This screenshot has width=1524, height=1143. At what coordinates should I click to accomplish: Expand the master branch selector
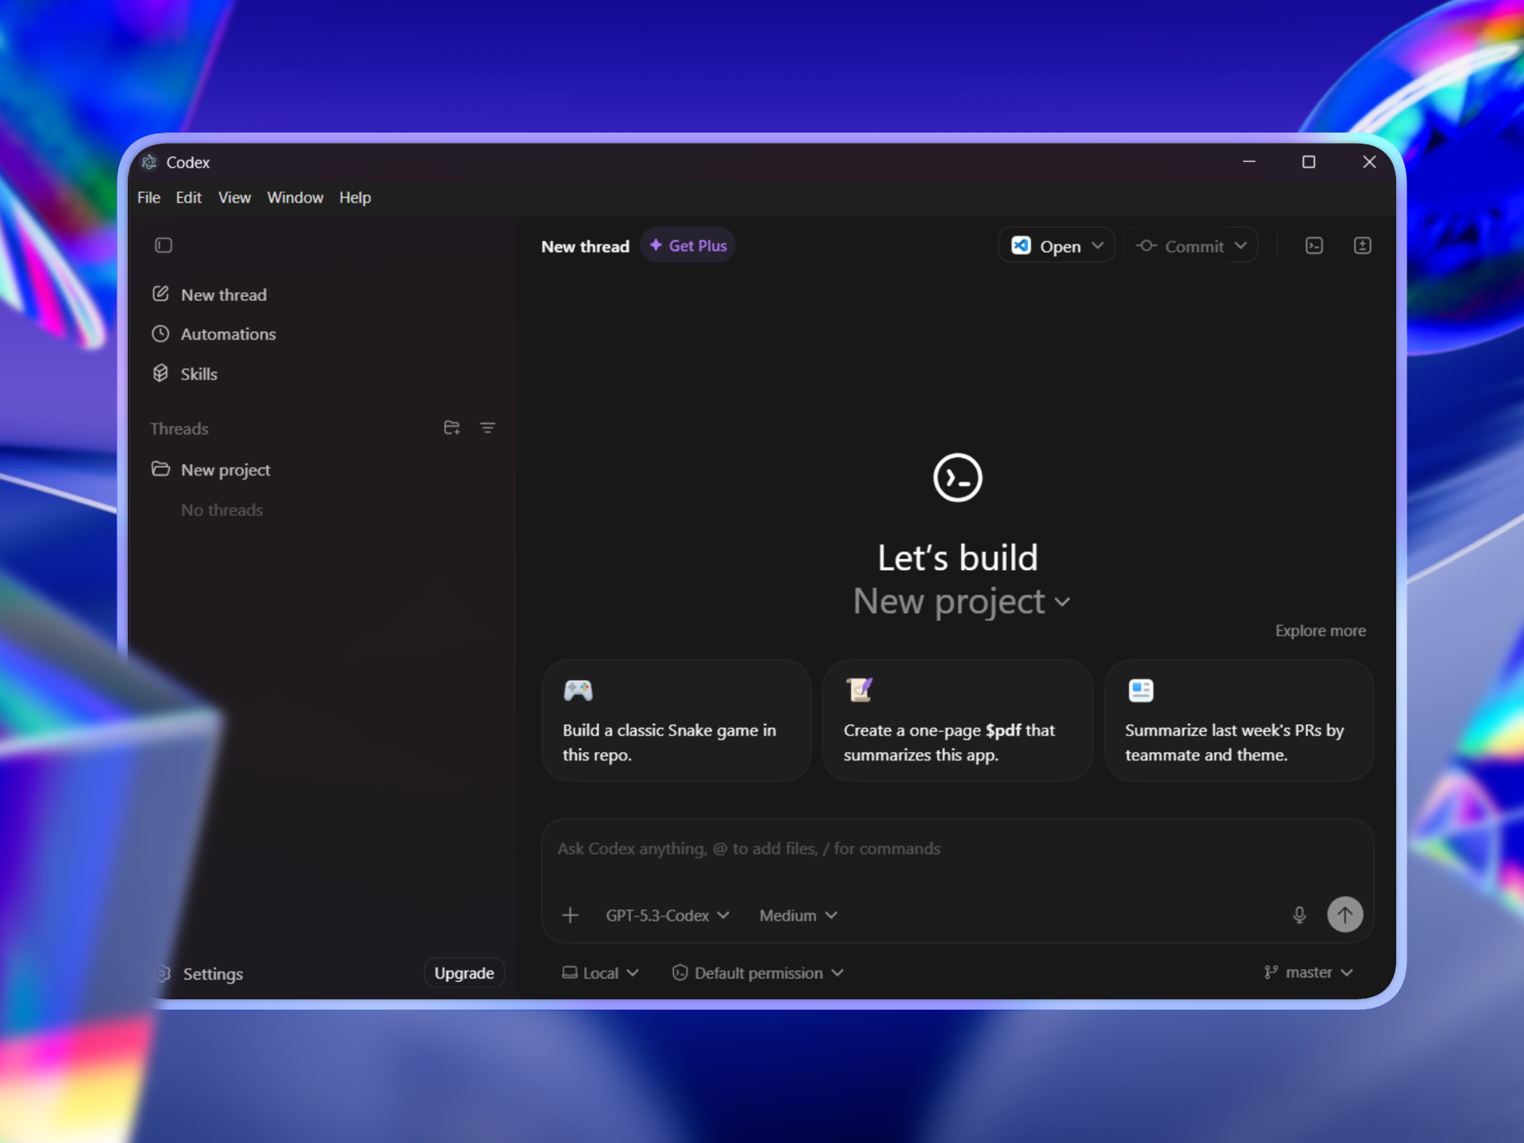[1308, 972]
